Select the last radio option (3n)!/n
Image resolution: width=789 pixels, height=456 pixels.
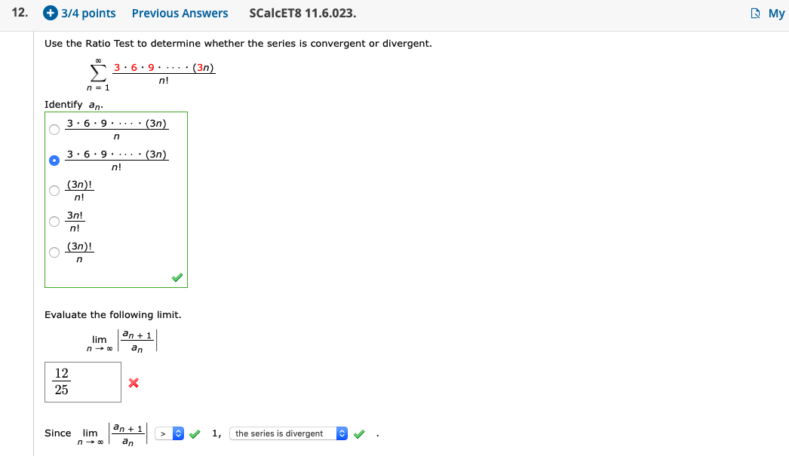tap(54, 252)
